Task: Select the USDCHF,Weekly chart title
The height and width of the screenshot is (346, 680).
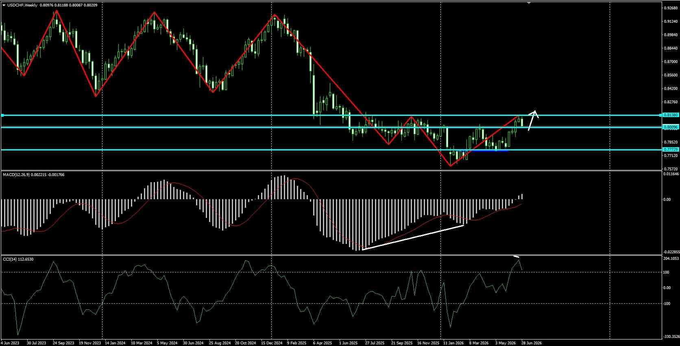Action: coord(22,5)
